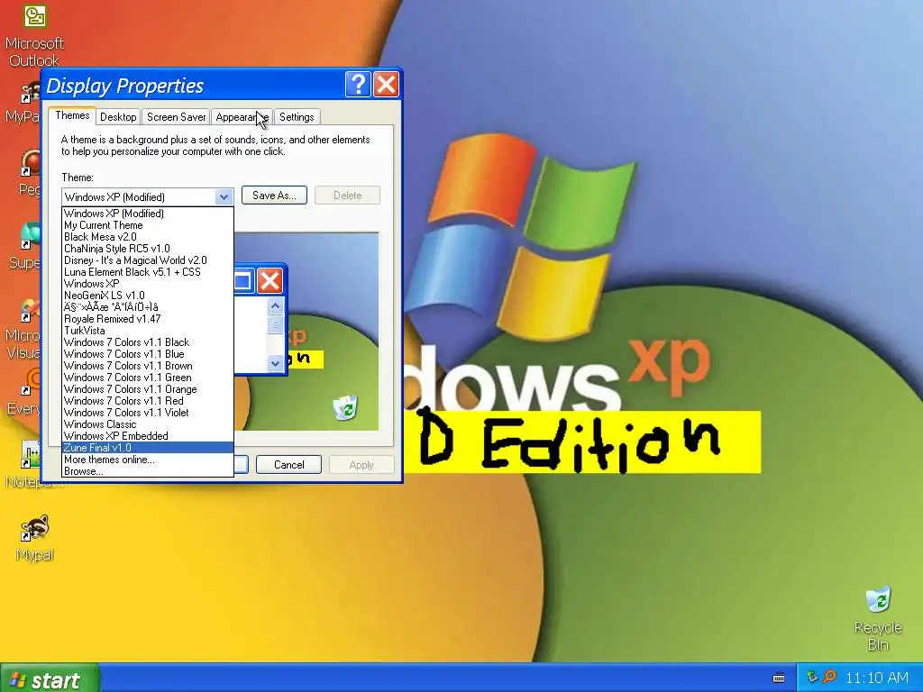Select Black Mesa v2.0 theme
The width and height of the screenshot is (923, 692).
click(148, 237)
